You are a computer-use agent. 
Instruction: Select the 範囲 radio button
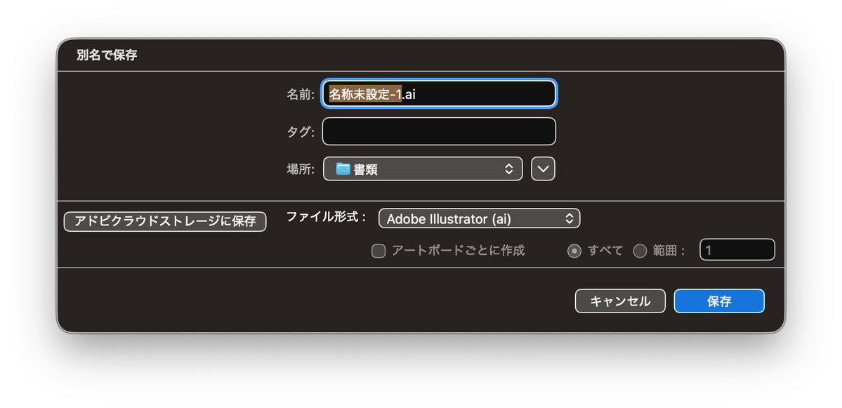click(x=640, y=251)
